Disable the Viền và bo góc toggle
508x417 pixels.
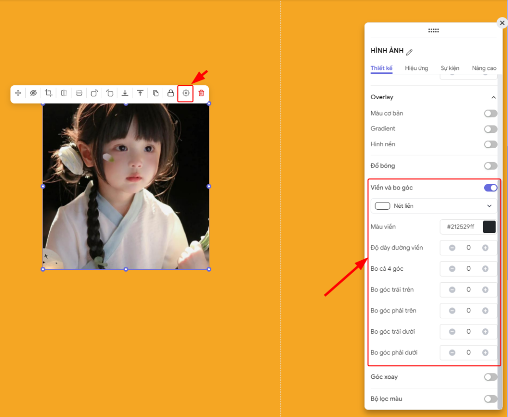tap(491, 188)
